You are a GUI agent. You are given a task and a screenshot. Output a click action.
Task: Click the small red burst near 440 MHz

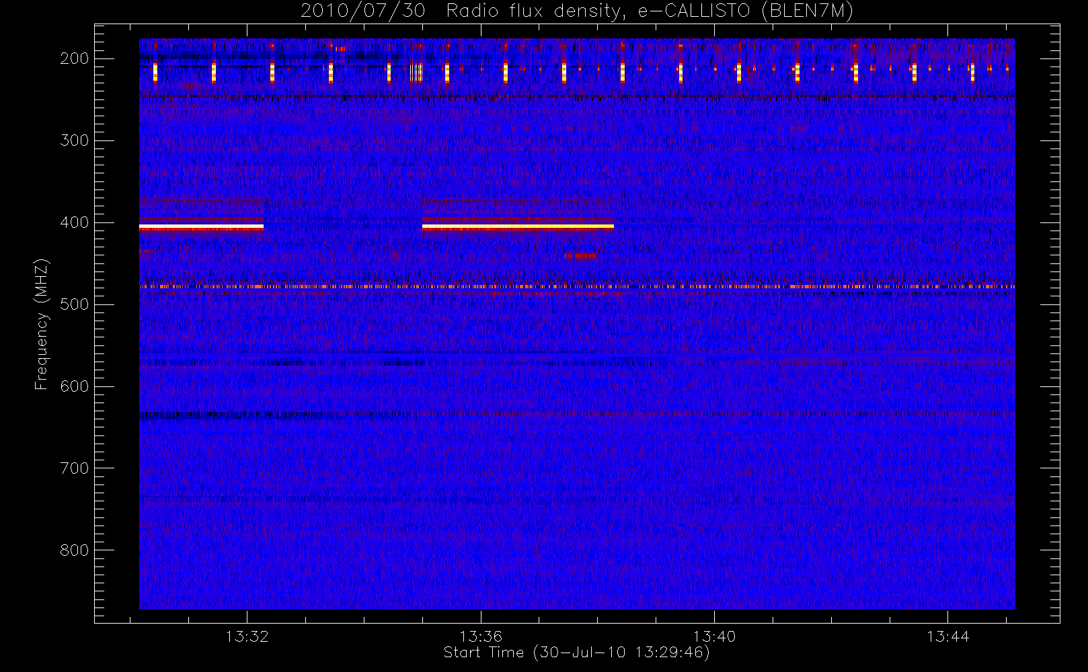pos(580,255)
